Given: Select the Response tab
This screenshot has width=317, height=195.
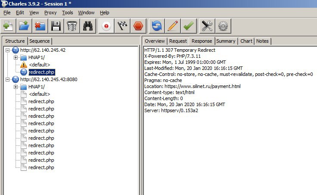Looking at the screenshot, I should (202, 41).
